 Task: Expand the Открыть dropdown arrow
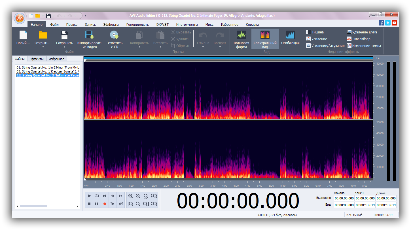43,47
